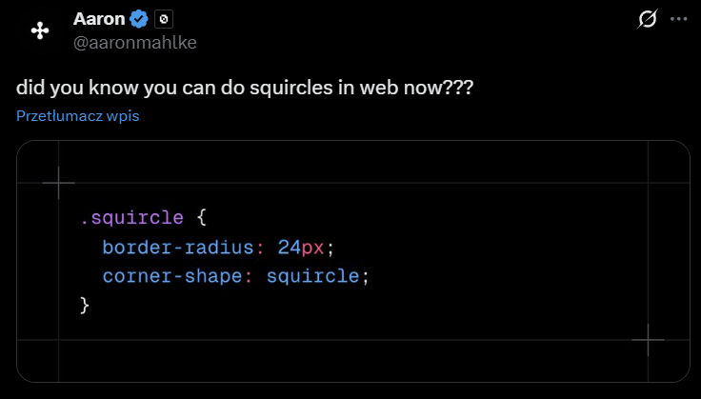Click the "???" ending the tweet text

point(460,89)
